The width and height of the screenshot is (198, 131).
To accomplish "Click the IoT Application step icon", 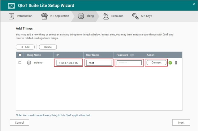I will pyautogui.click(x=45, y=16).
